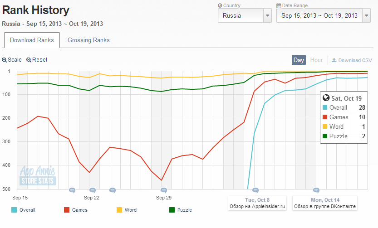Image resolution: width=378 pixels, height=228 pixels.
Task: Click the globe icon beside Country label
Action: pyautogui.click(x=220, y=5)
